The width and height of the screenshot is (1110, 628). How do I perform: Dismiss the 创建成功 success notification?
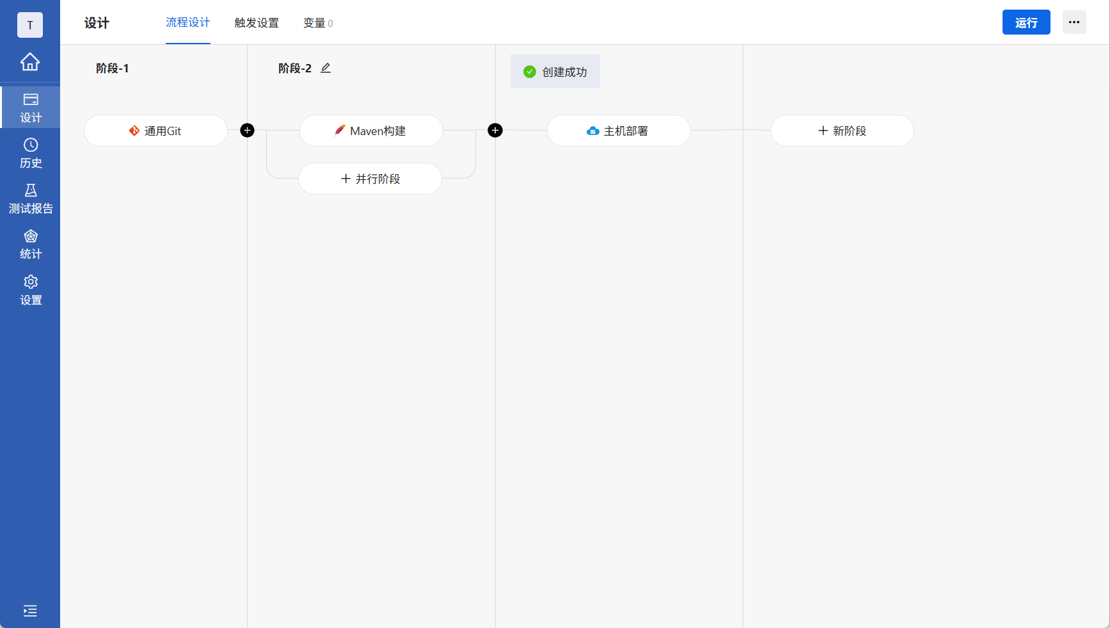pyautogui.click(x=555, y=71)
